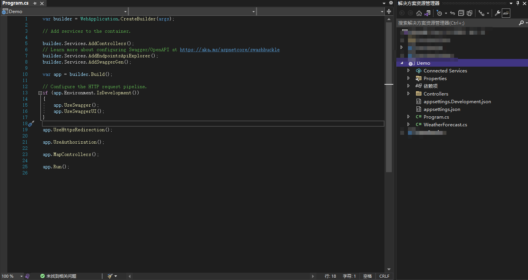Image resolution: width=528 pixels, height=280 pixels.
Task: Select appsettings.Development.json in the tree
Action: 457,102
